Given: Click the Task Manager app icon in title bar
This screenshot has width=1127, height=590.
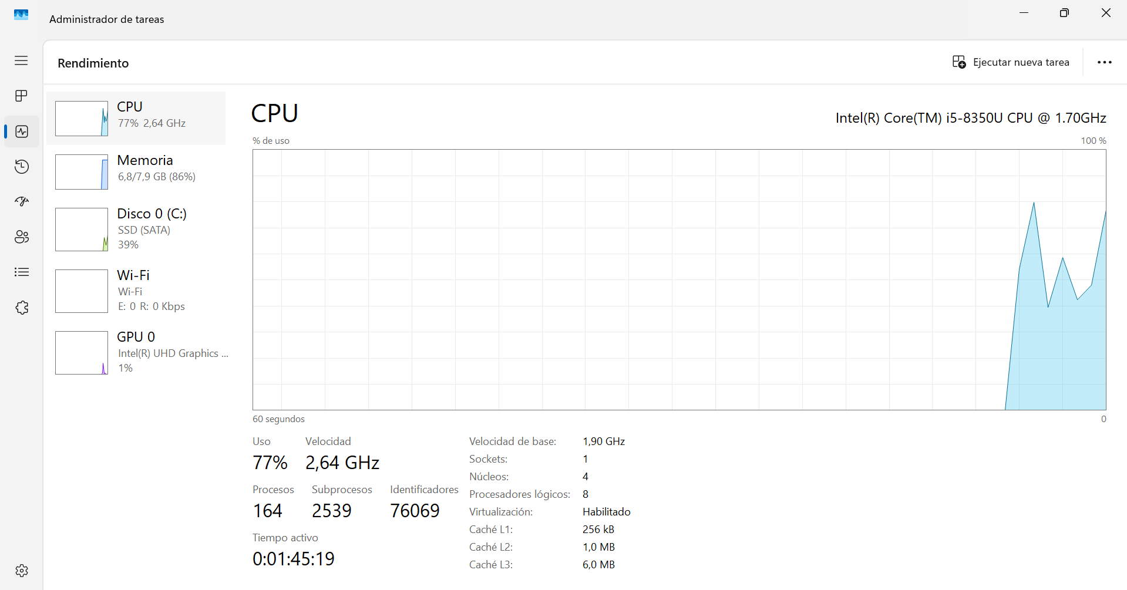Looking at the screenshot, I should click(21, 15).
